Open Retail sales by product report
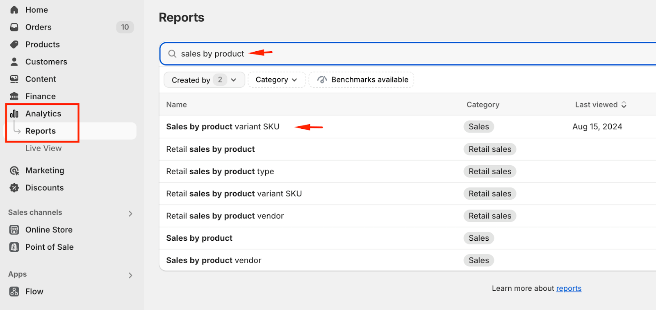This screenshot has width=656, height=310. pyautogui.click(x=210, y=149)
